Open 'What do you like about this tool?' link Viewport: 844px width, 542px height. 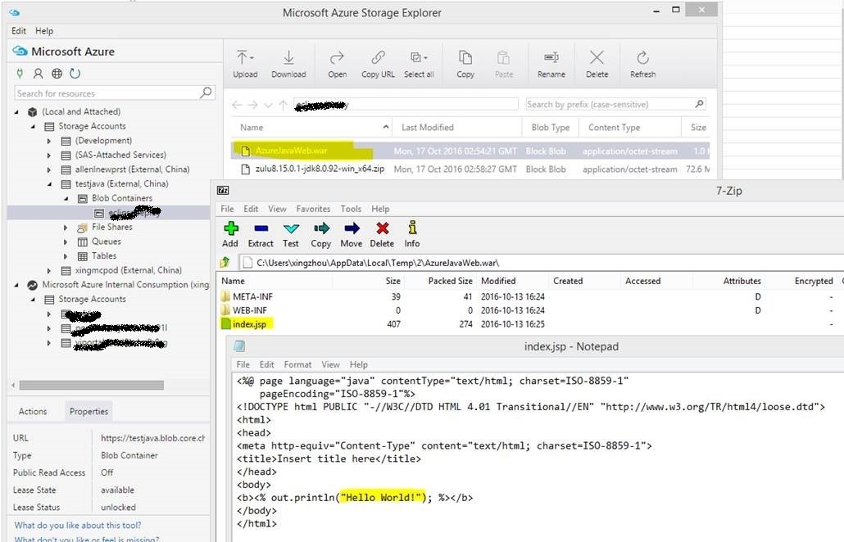point(77,526)
